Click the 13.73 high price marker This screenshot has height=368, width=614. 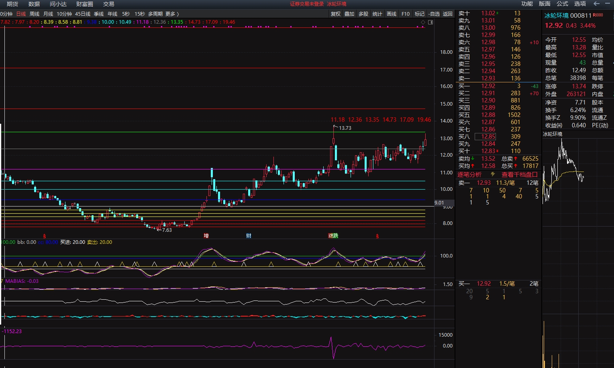coord(345,128)
